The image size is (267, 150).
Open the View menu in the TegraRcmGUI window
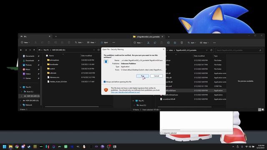pyautogui.click(x=204, y=42)
